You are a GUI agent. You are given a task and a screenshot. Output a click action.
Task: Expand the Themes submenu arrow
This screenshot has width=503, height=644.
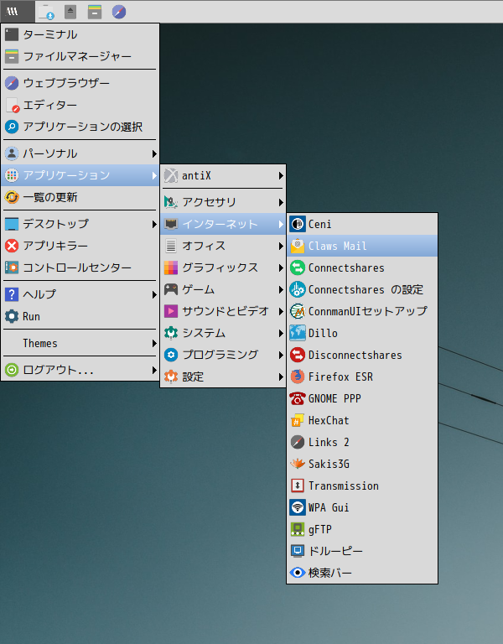tap(154, 343)
